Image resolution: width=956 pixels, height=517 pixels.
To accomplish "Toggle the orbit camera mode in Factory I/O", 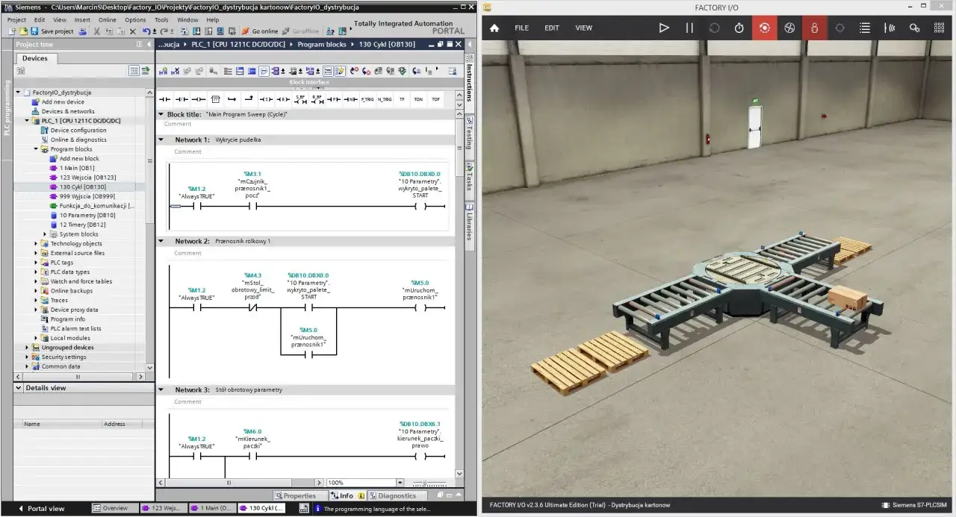I will pos(764,28).
